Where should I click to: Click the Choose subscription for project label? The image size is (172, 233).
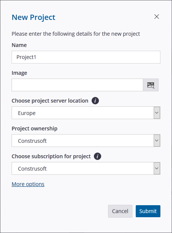(x=51, y=156)
